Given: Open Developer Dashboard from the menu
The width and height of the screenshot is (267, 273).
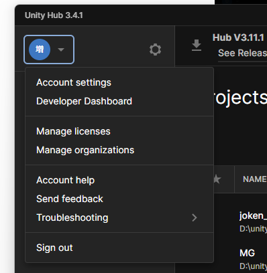Looking at the screenshot, I should click(x=119, y=101).
